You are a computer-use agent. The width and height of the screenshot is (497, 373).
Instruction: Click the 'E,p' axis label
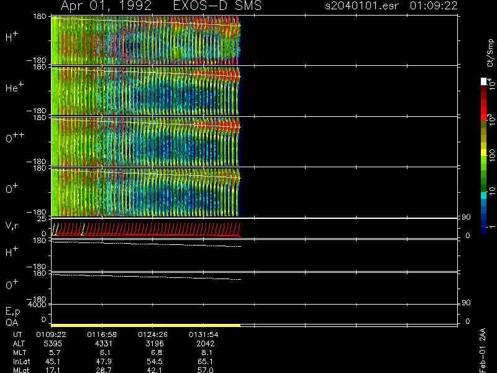coord(12,312)
